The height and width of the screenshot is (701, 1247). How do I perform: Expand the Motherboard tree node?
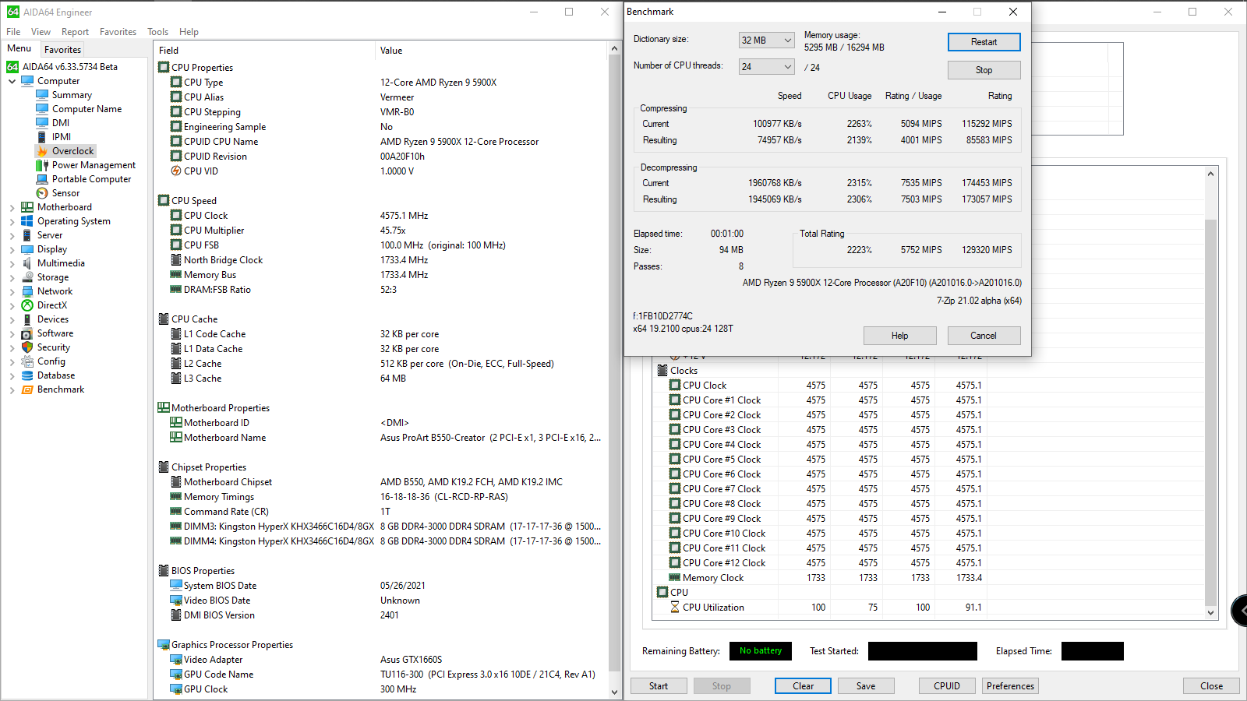[x=12, y=207]
